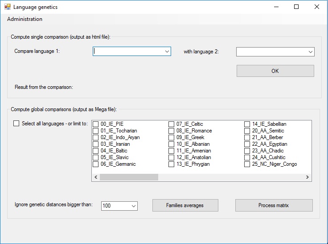Tick the 04_IE_Baltic checkbox
Viewport: 328px width, 244px height.
pyautogui.click(x=96, y=151)
